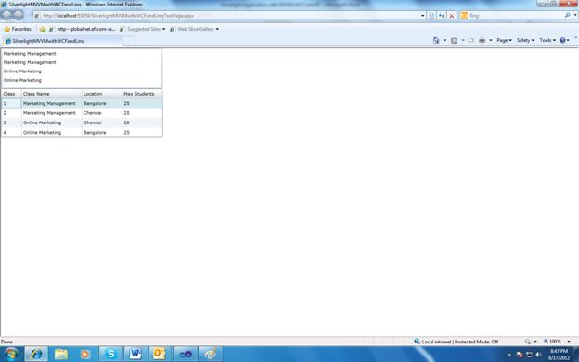Click Online Marketing cell in class 3 row
The width and height of the screenshot is (579, 362).
[x=51, y=123]
